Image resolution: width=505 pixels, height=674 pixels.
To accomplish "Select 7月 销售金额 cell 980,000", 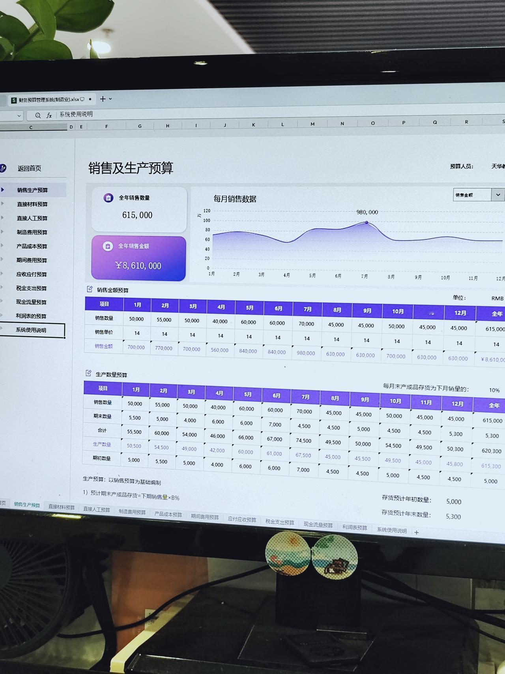I will click(306, 353).
